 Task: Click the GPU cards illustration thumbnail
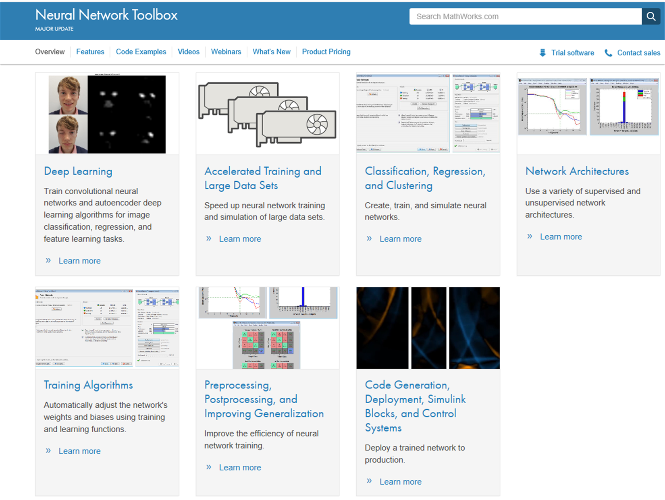267,114
